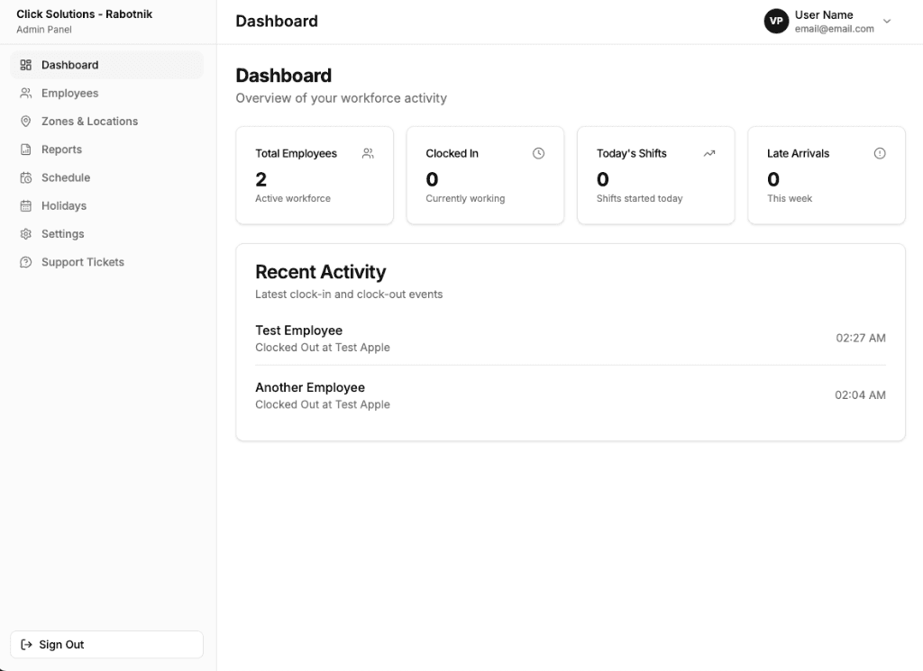Click the people icon on Total Employees card
The width and height of the screenshot is (923, 671).
(x=368, y=153)
